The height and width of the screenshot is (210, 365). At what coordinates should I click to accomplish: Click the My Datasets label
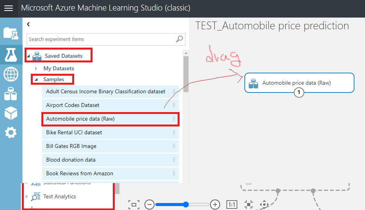(x=59, y=68)
